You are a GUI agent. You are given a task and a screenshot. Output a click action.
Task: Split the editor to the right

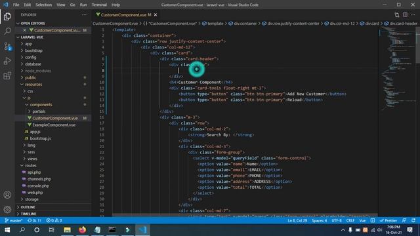tap(405, 14)
